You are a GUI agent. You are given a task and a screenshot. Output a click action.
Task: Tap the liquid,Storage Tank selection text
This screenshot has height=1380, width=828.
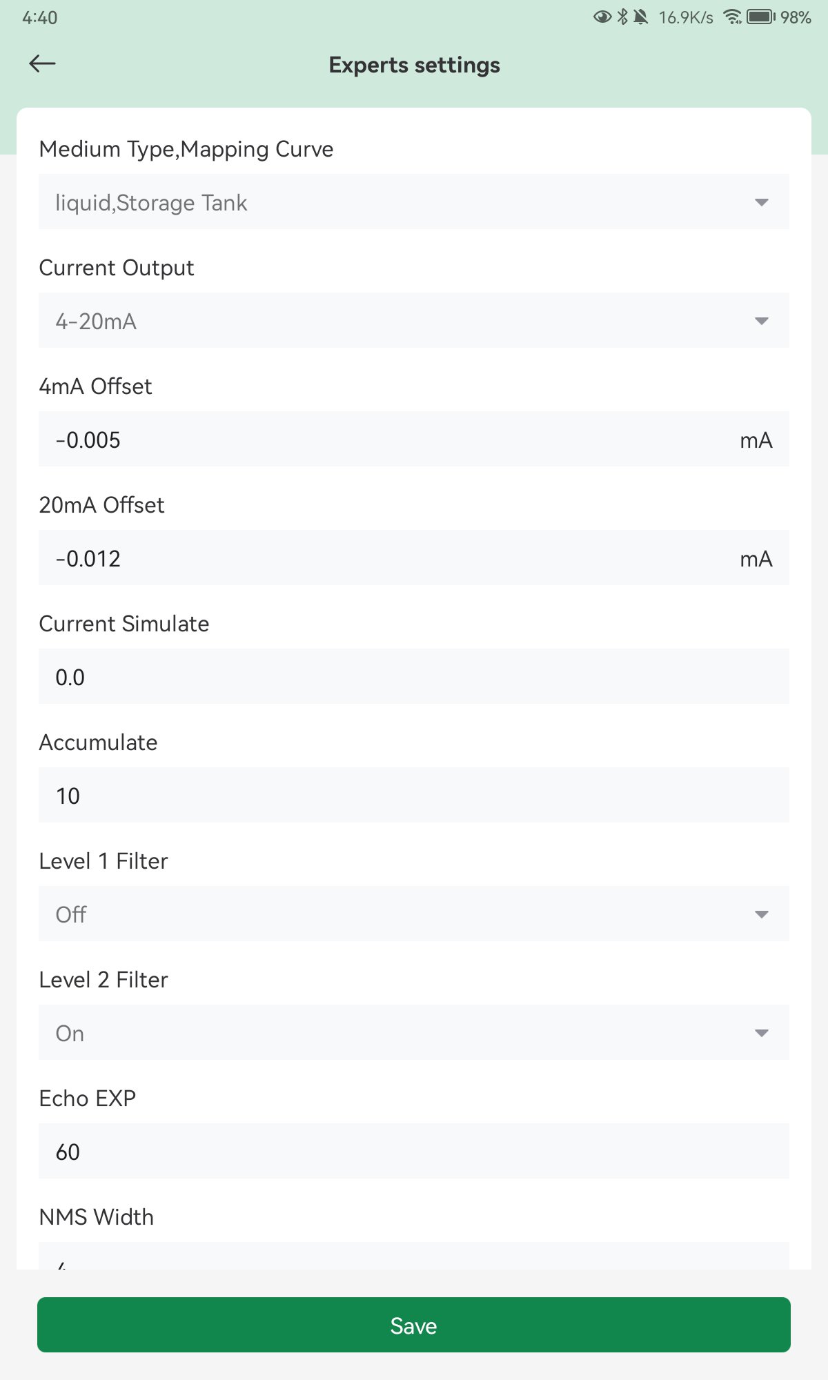coord(151,203)
